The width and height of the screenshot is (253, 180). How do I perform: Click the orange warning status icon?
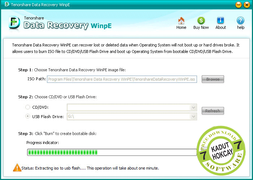[17, 167]
